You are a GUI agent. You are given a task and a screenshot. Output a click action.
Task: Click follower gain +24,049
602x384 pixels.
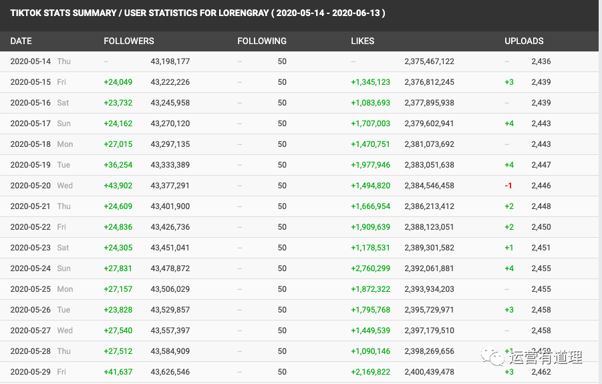click(x=118, y=82)
